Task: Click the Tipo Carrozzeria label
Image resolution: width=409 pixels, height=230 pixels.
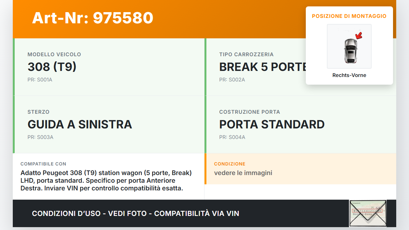Action: (x=246, y=55)
